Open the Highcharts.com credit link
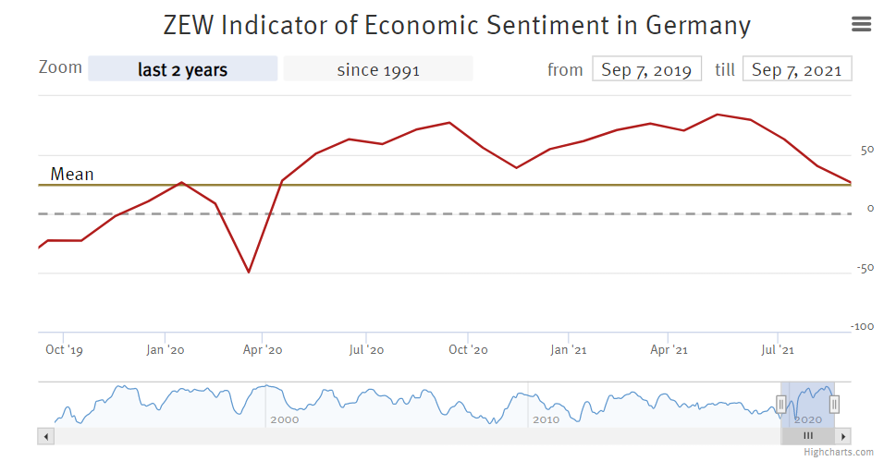The height and width of the screenshot is (473, 884). (838, 453)
